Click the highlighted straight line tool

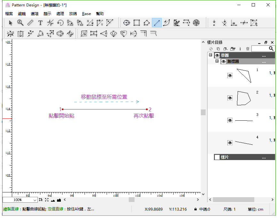click(x=157, y=23)
